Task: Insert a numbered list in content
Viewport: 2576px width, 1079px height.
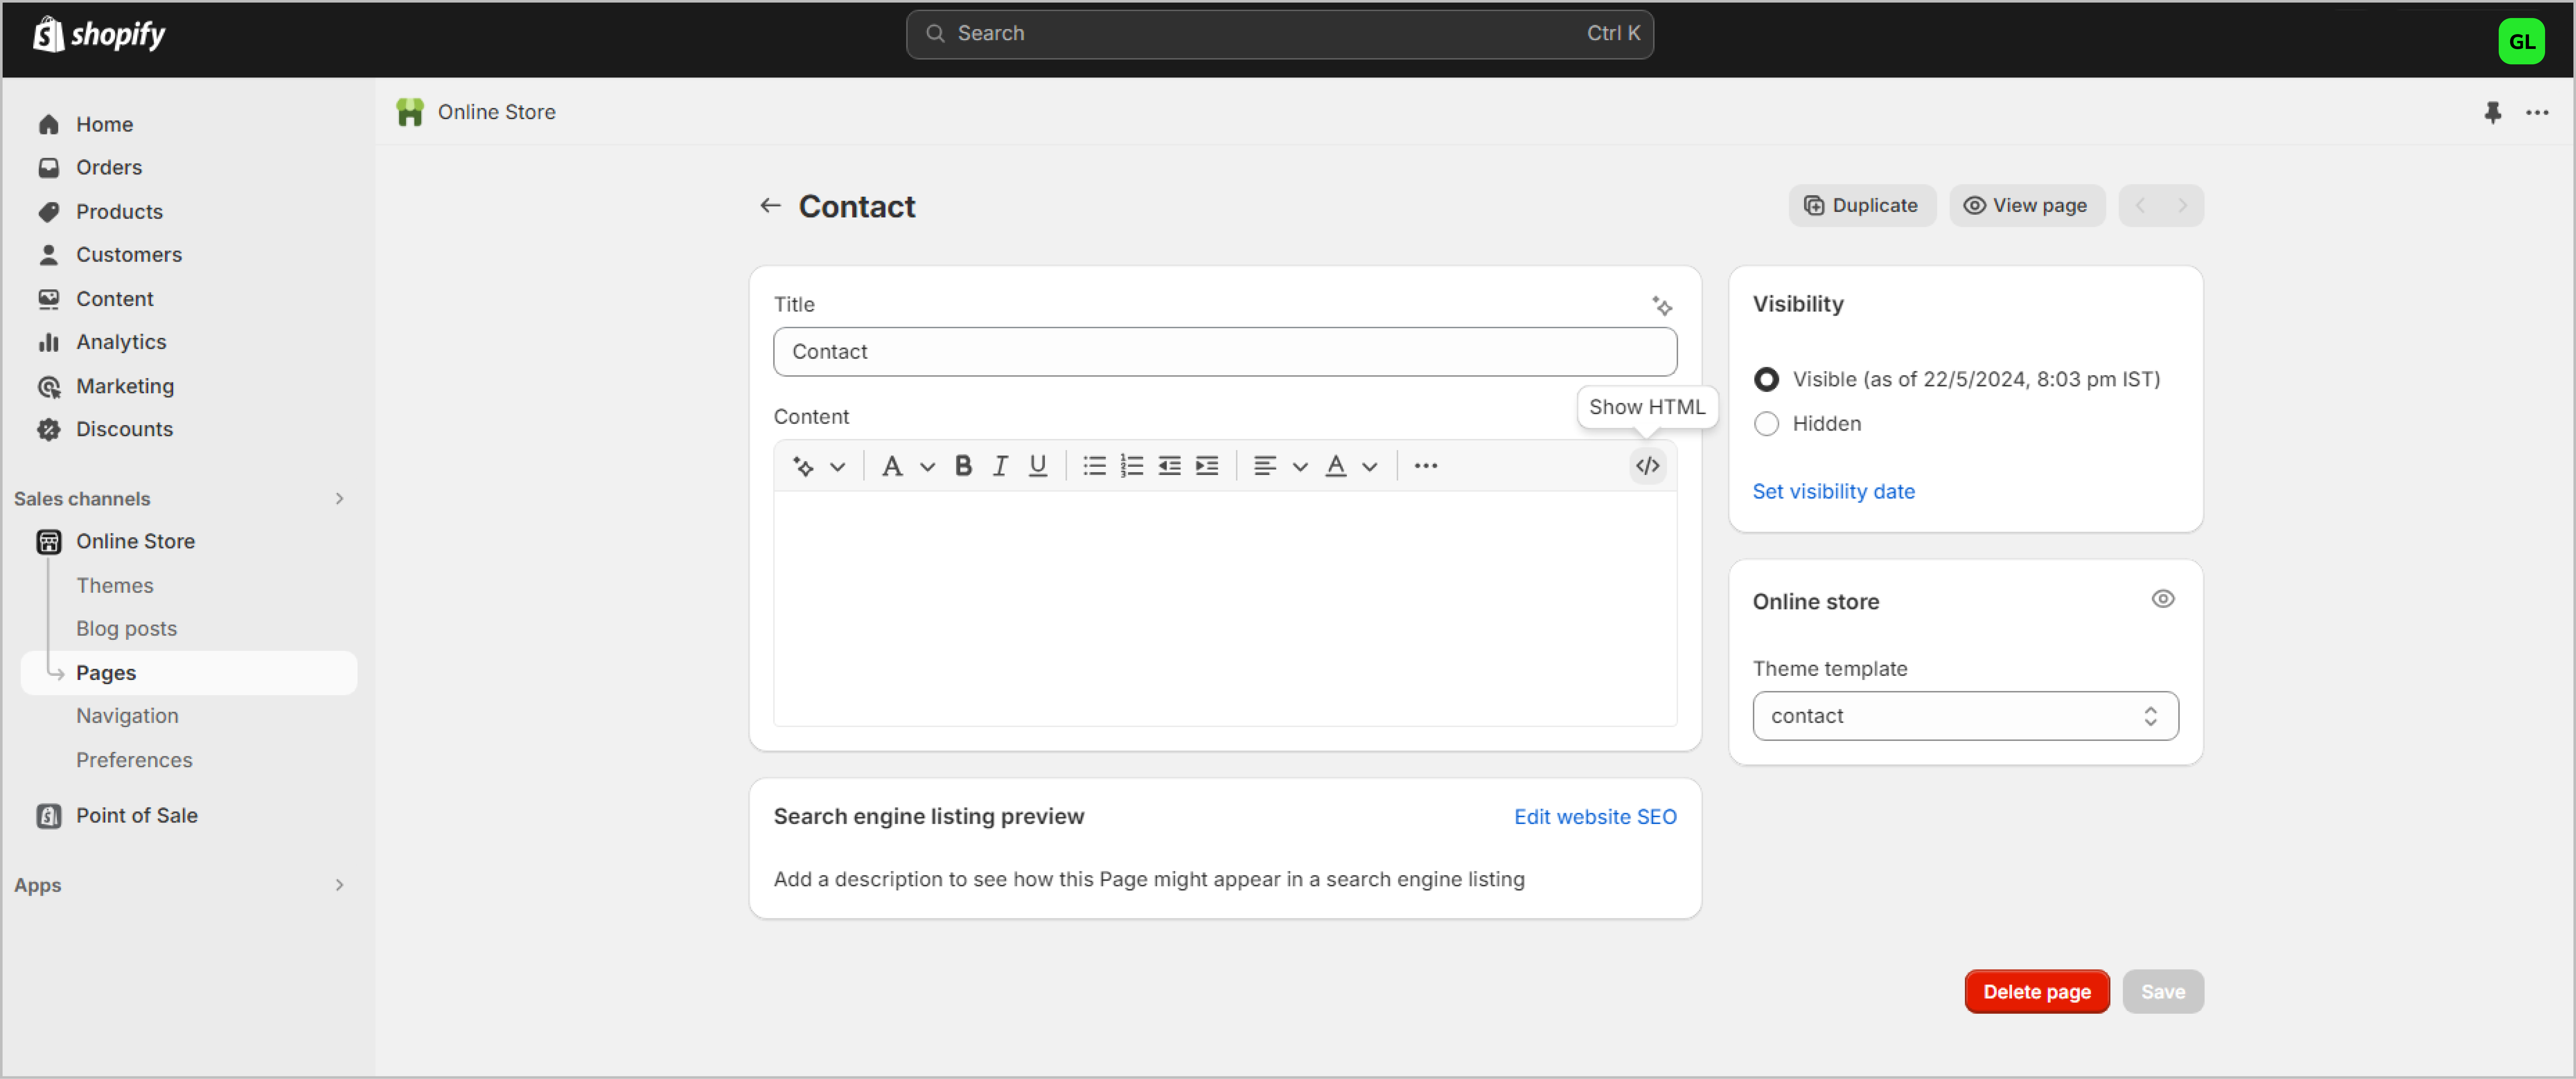Action: (x=1131, y=466)
